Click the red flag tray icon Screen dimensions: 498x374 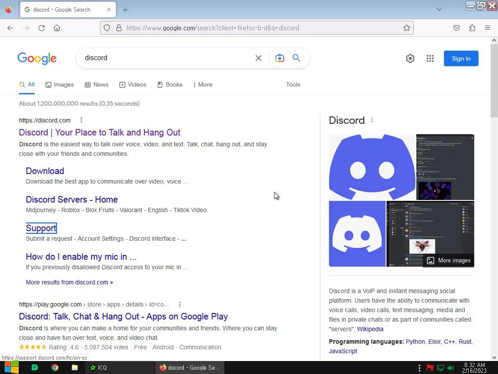(x=431, y=368)
